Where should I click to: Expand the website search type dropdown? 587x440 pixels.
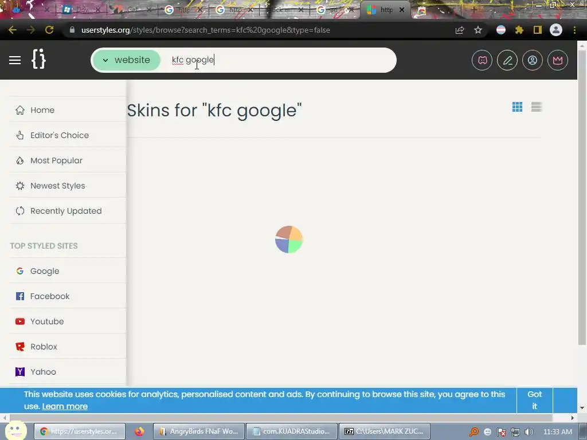127,60
